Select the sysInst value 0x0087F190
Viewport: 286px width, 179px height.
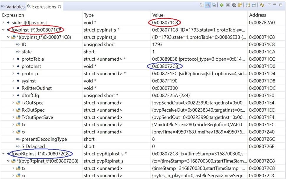pos(165,81)
